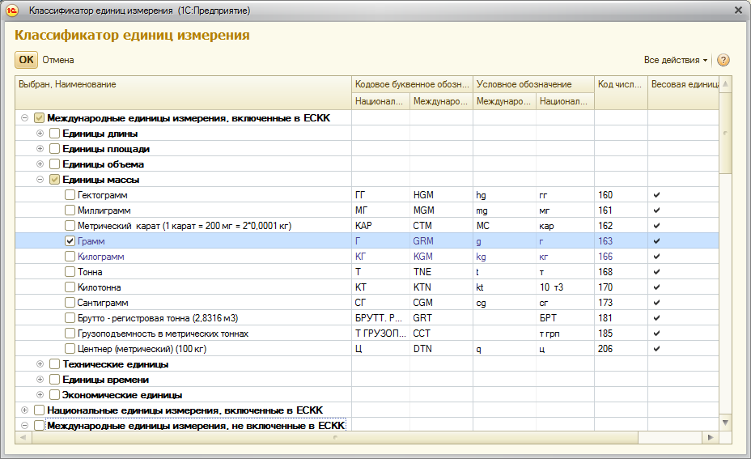Close the classifier dialog window
The width and height of the screenshot is (751, 459).
coord(737,11)
